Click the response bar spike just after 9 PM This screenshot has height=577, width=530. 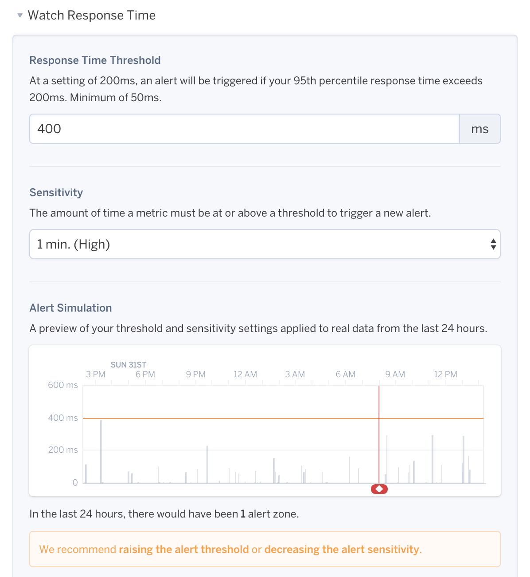[x=207, y=464]
